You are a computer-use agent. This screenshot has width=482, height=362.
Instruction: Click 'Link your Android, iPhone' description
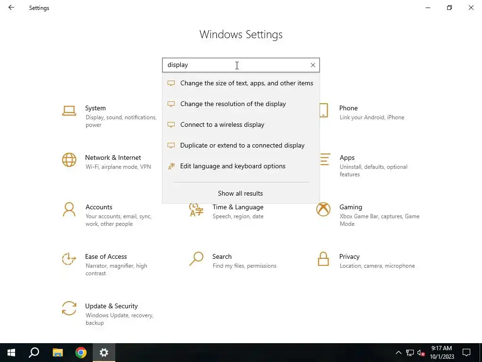pyautogui.click(x=372, y=117)
